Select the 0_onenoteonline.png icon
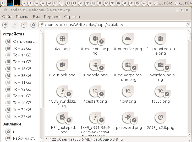192x142 pixels. coord(161,39)
